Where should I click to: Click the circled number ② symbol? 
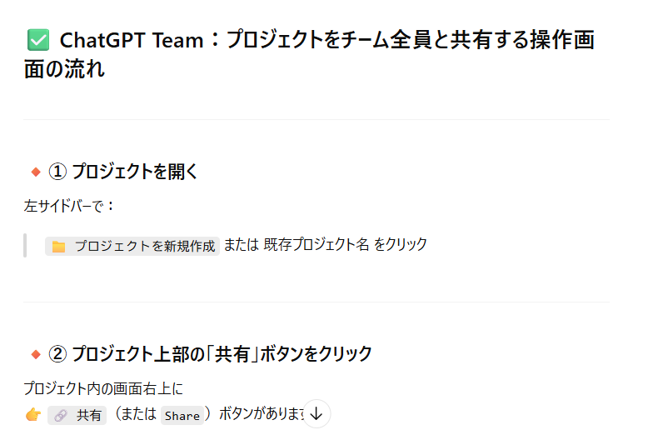57,354
